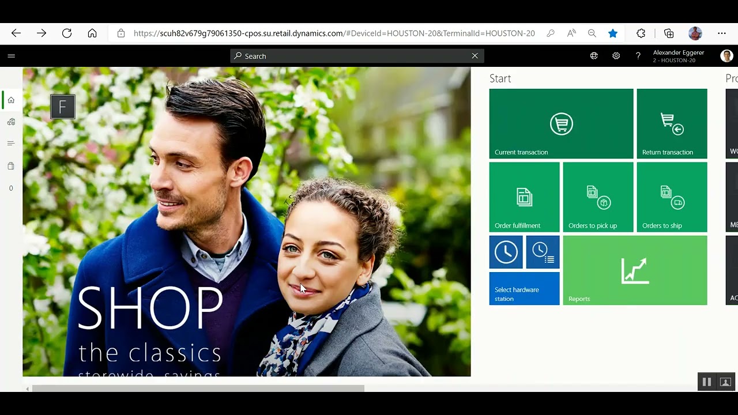The height and width of the screenshot is (415, 738).
Task: Click the Alexander Eggerer user name
Action: pyautogui.click(x=678, y=52)
